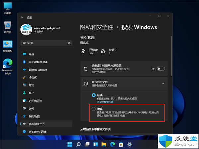The image size is (199, 149).
Task: Close the Settings window
Action: click(x=168, y=16)
